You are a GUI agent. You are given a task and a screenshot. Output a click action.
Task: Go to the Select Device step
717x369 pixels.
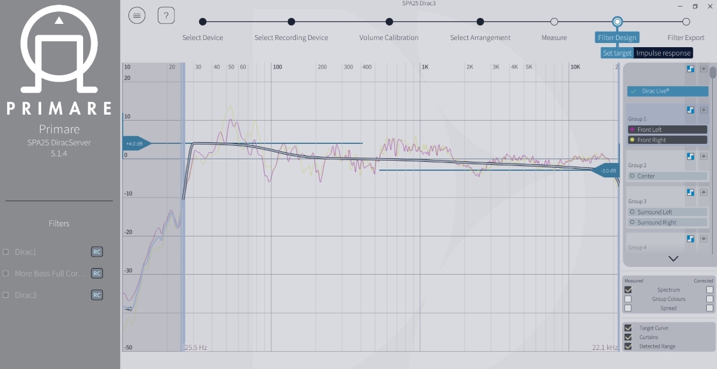[203, 22]
